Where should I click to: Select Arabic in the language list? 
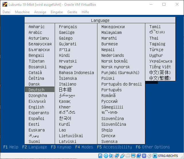point(35,32)
